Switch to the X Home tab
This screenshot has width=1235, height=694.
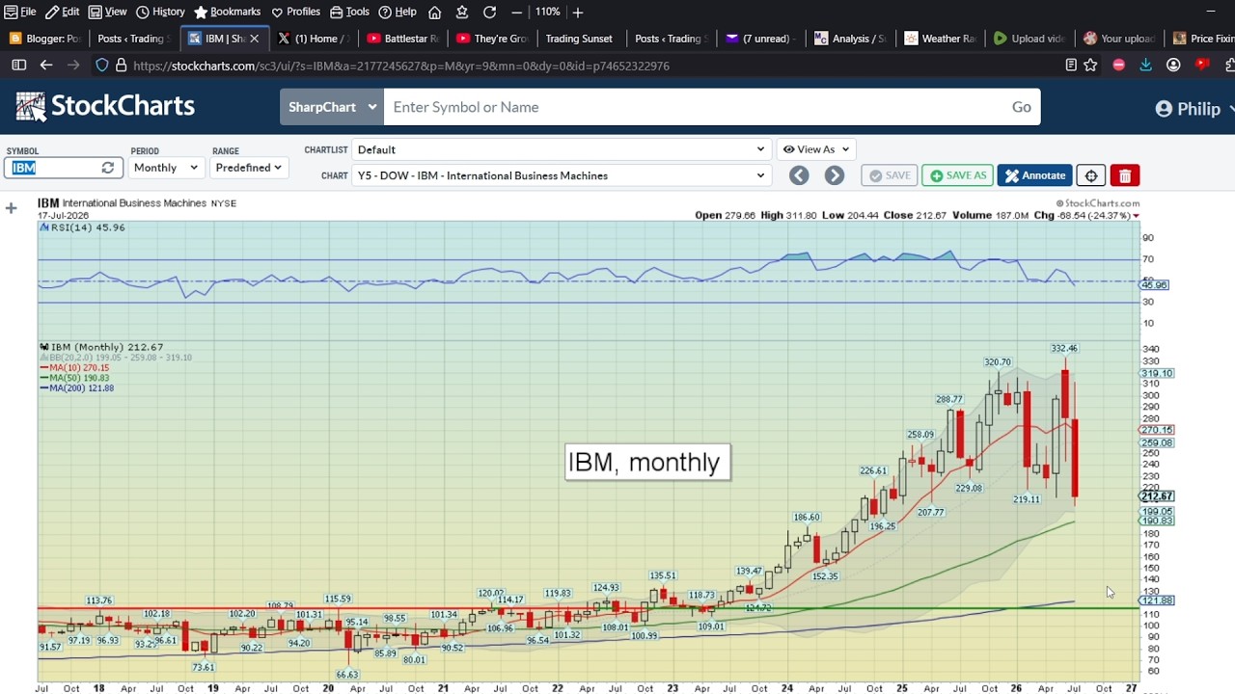(x=314, y=39)
